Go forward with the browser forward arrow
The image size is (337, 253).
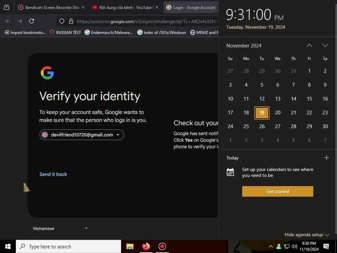point(20,21)
